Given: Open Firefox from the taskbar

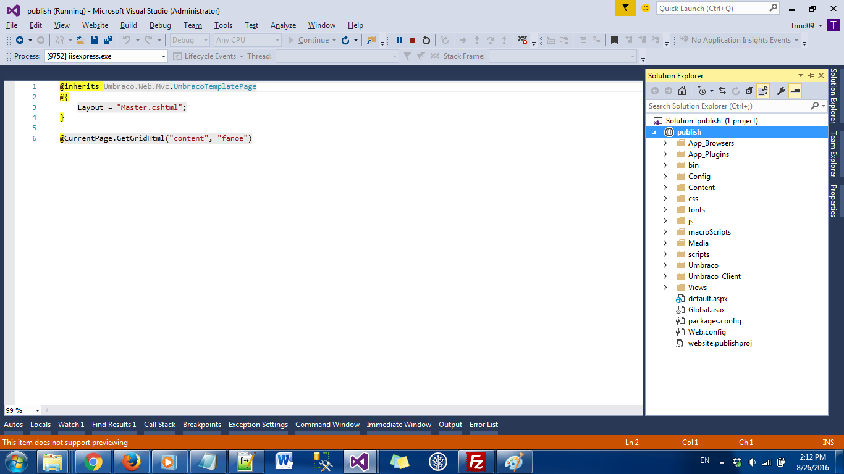Looking at the screenshot, I should 132,462.
